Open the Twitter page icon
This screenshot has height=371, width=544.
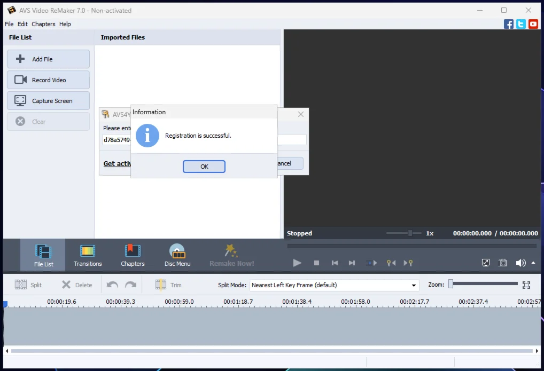pyautogui.click(x=521, y=24)
